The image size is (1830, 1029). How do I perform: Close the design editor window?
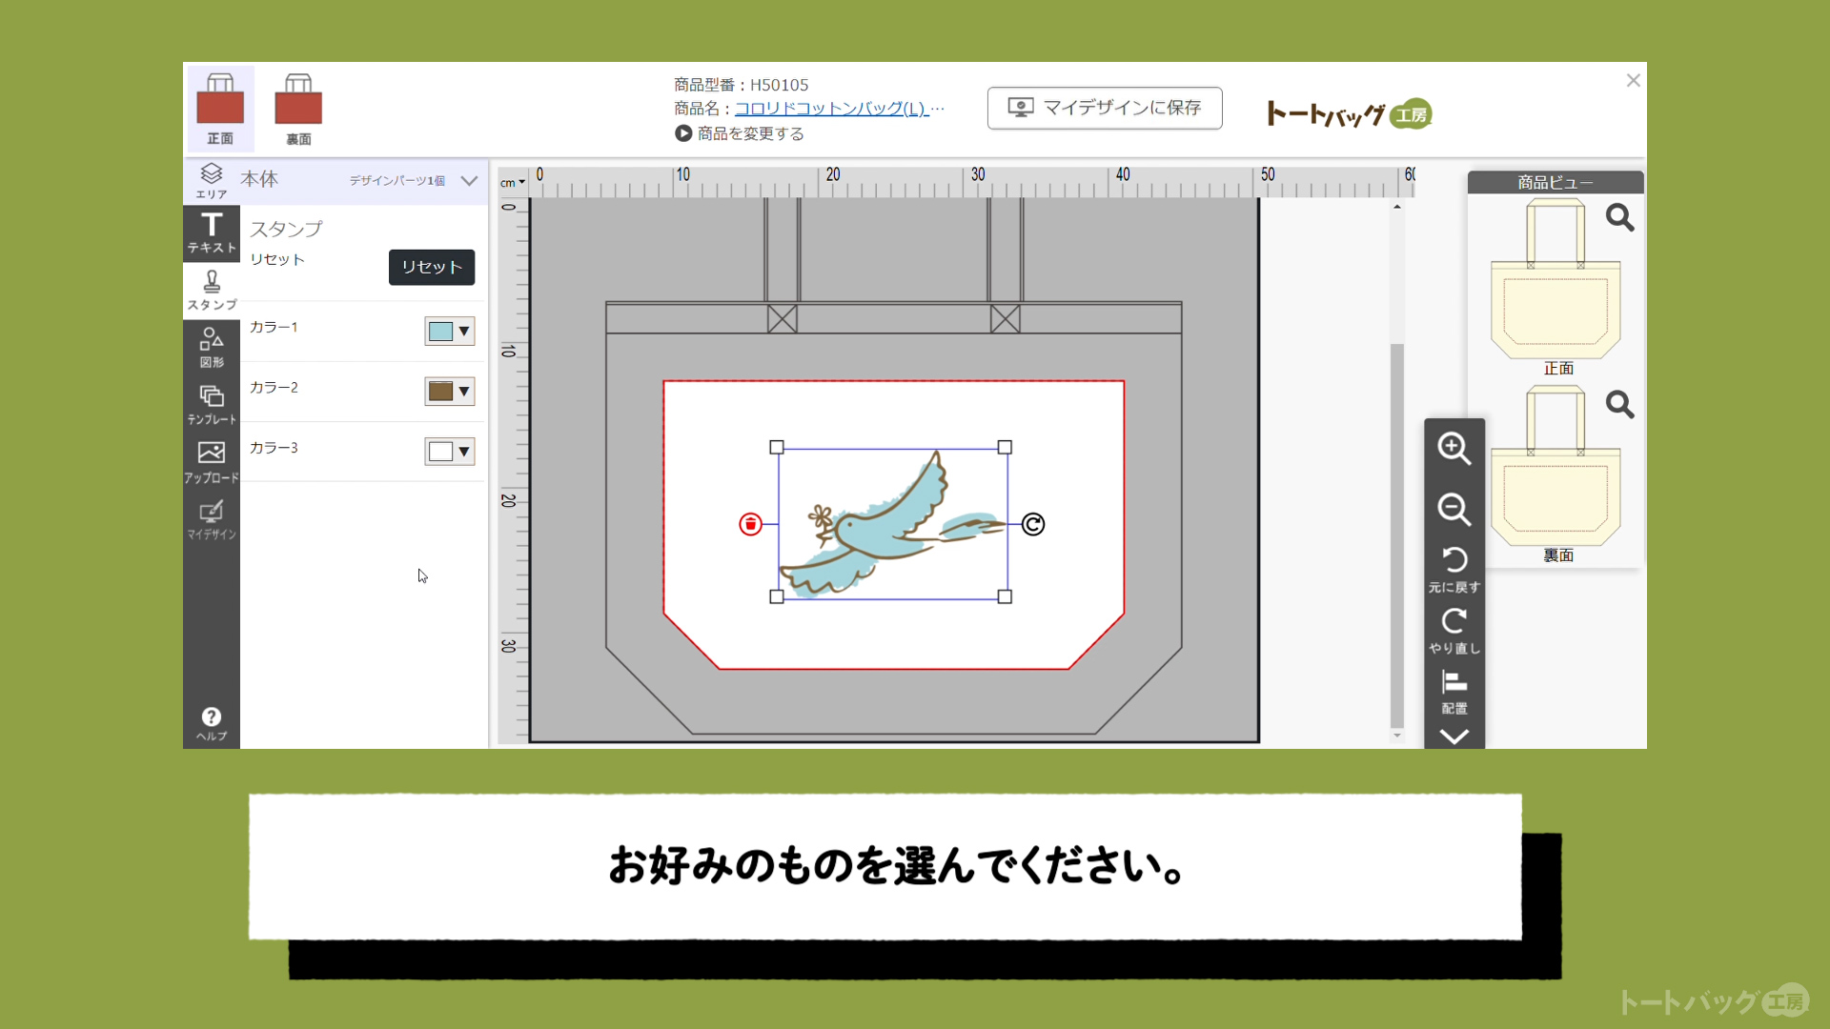click(x=1633, y=81)
